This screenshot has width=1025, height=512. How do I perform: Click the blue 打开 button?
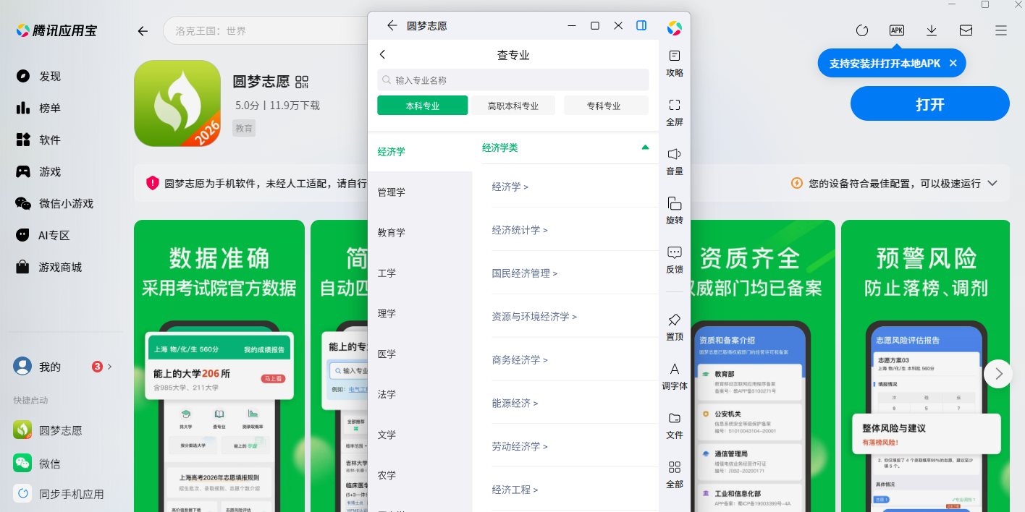(929, 103)
